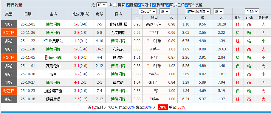Uncheck the 球会友谊 league filter
The width and height of the screenshot is (271, 113).
click(x=186, y=5)
